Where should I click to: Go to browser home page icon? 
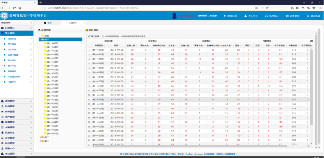[x=20, y=8]
